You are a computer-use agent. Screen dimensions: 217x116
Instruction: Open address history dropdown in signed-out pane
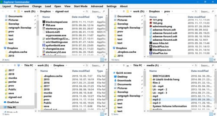(x=84, y=12)
